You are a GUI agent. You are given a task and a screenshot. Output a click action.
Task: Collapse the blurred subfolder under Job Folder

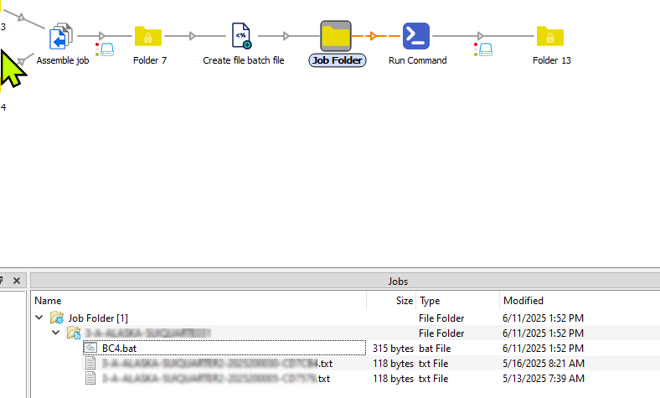tap(56, 333)
